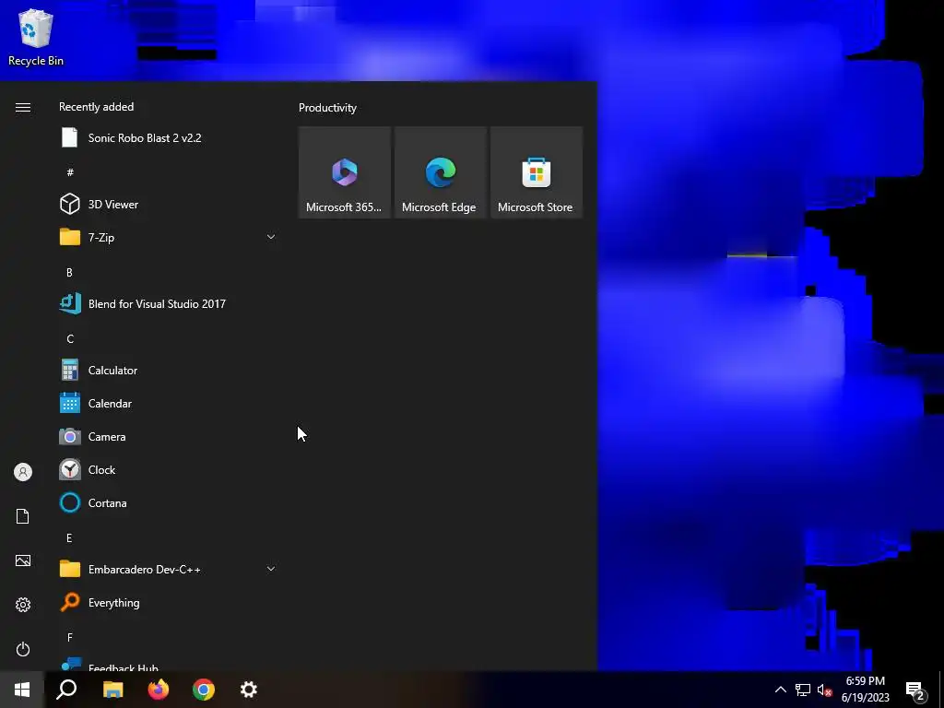Launch the Camera app
Image resolution: width=944 pixels, height=708 pixels.
click(x=169, y=436)
